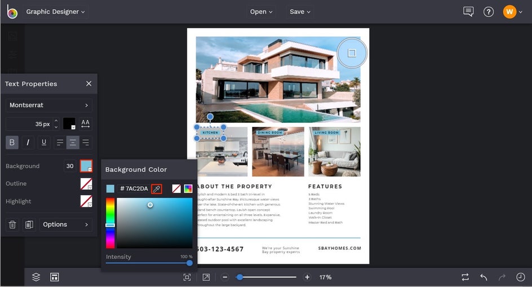This screenshot has width=532, height=287.
Task: Select the living room photo
Action: (335, 152)
